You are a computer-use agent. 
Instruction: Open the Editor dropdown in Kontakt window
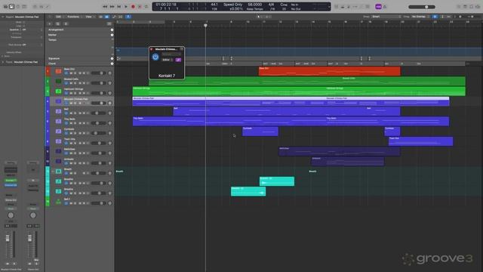(x=168, y=60)
